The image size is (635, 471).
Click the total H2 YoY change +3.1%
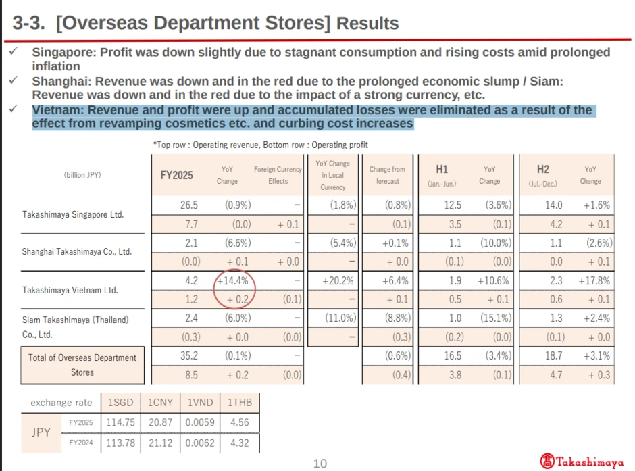click(596, 355)
